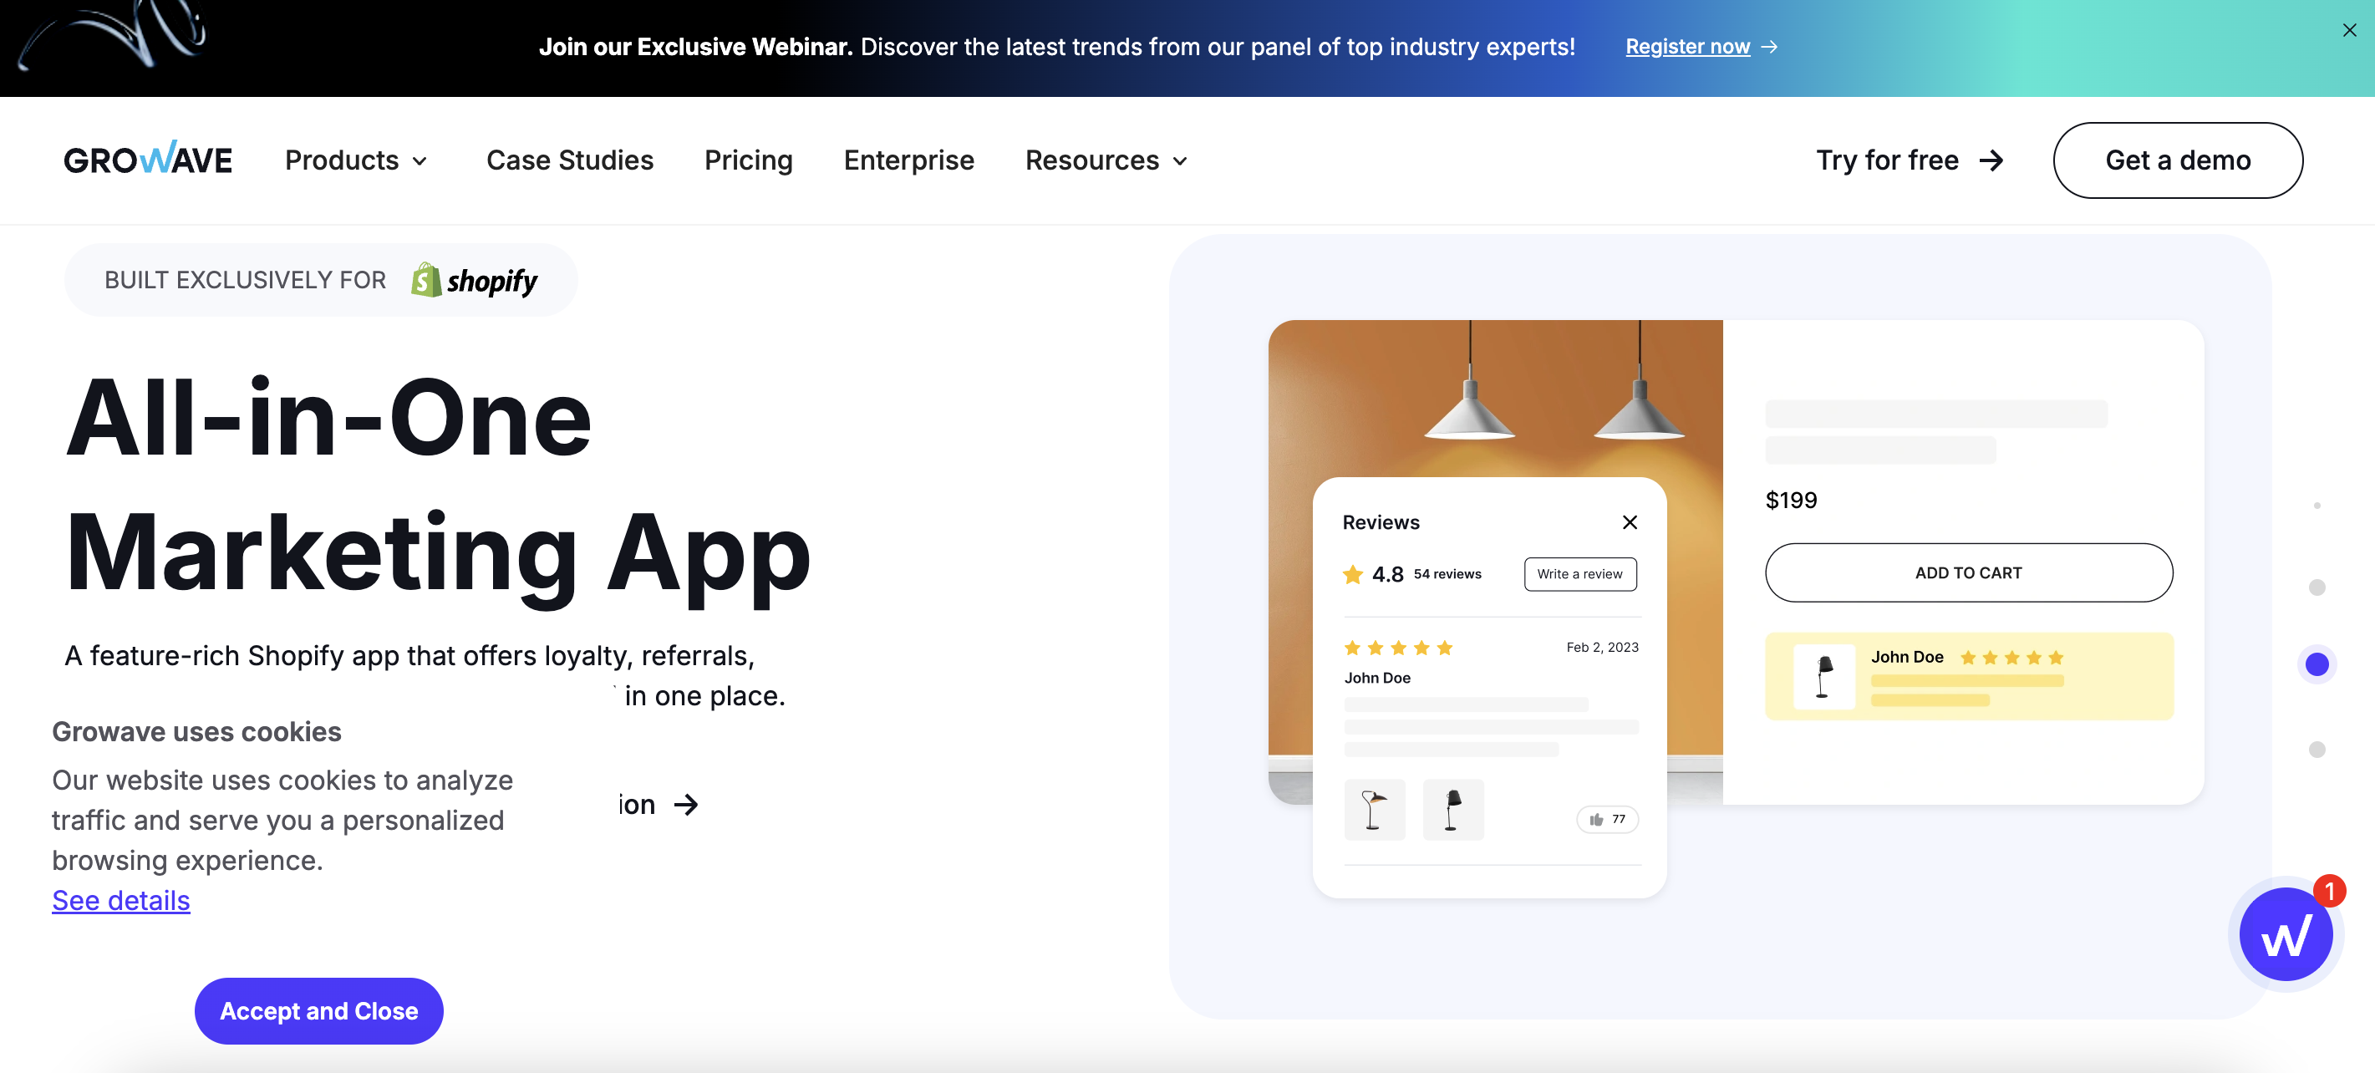Click the lamp thumbnail in the yellow review card
Screen dimensions: 2375x1073
tap(1823, 676)
